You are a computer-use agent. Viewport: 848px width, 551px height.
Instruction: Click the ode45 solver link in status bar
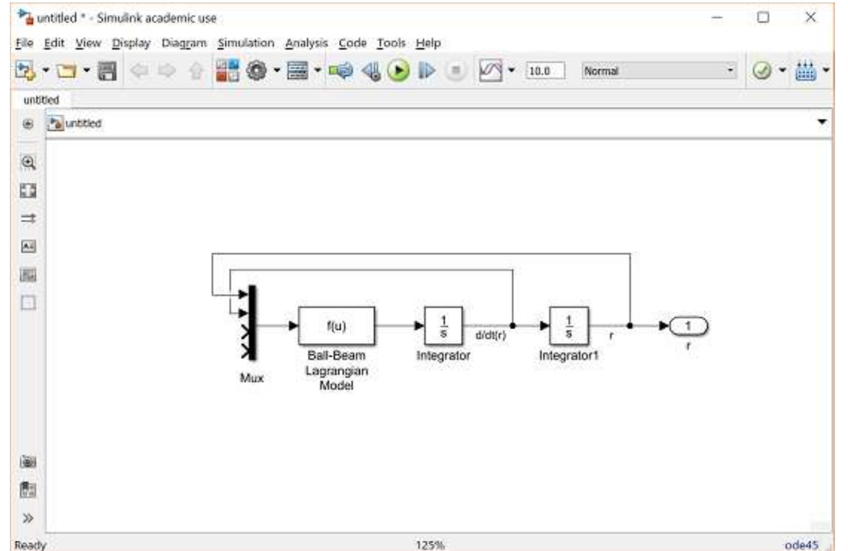[x=801, y=545]
